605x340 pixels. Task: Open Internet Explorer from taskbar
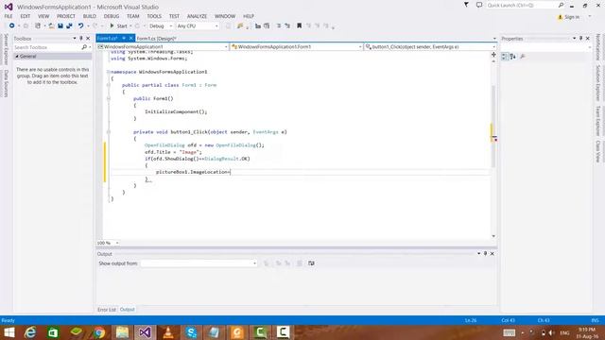pyautogui.click(x=30, y=332)
